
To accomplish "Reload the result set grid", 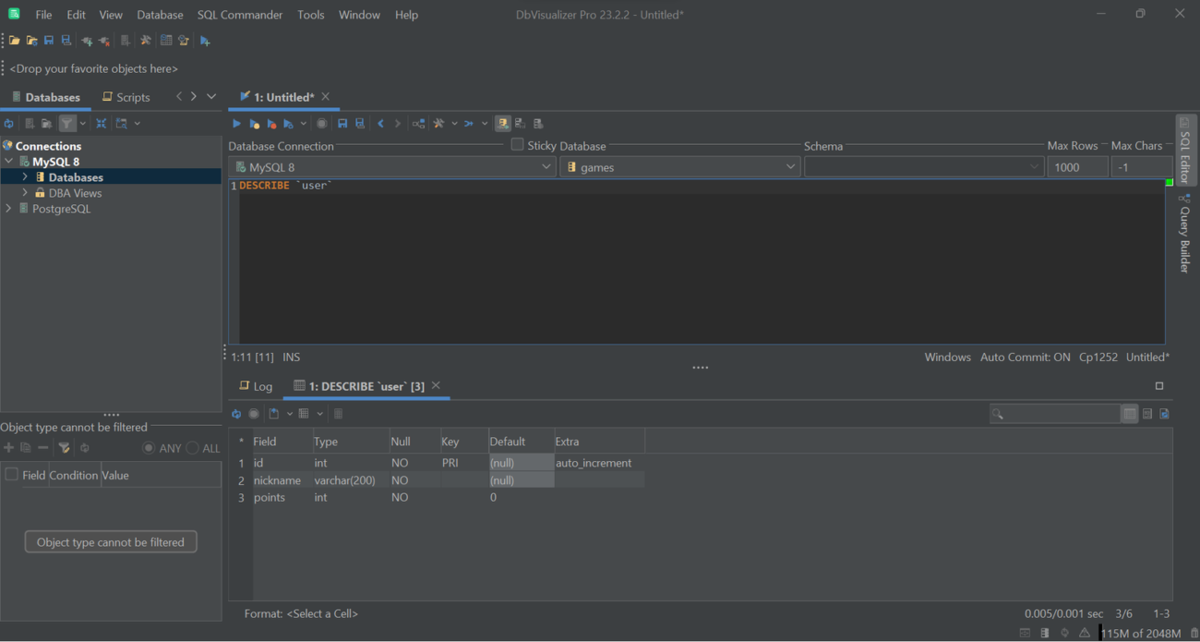I will click(x=236, y=413).
